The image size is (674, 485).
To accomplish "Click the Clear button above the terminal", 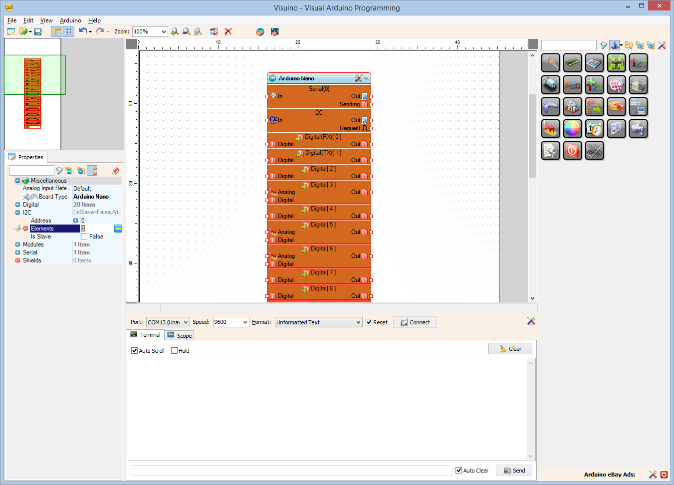I will click(x=510, y=348).
